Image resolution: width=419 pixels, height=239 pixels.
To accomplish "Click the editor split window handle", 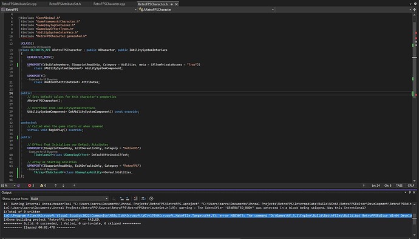I will [415, 10].
